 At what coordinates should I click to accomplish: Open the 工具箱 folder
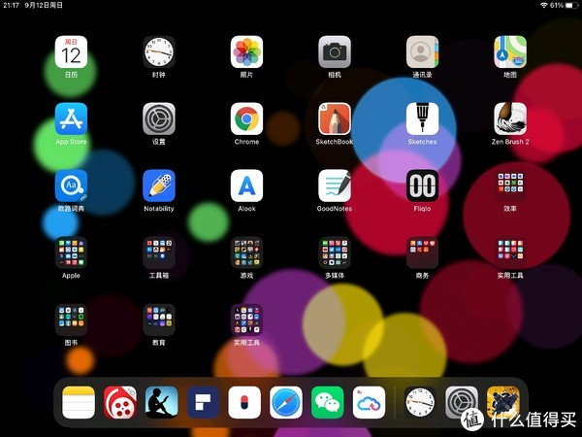coord(159,252)
